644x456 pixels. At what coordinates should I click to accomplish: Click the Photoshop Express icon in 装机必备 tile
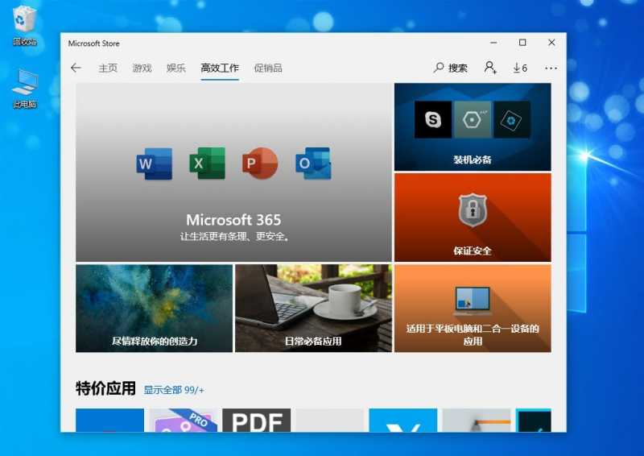click(x=512, y=120)
